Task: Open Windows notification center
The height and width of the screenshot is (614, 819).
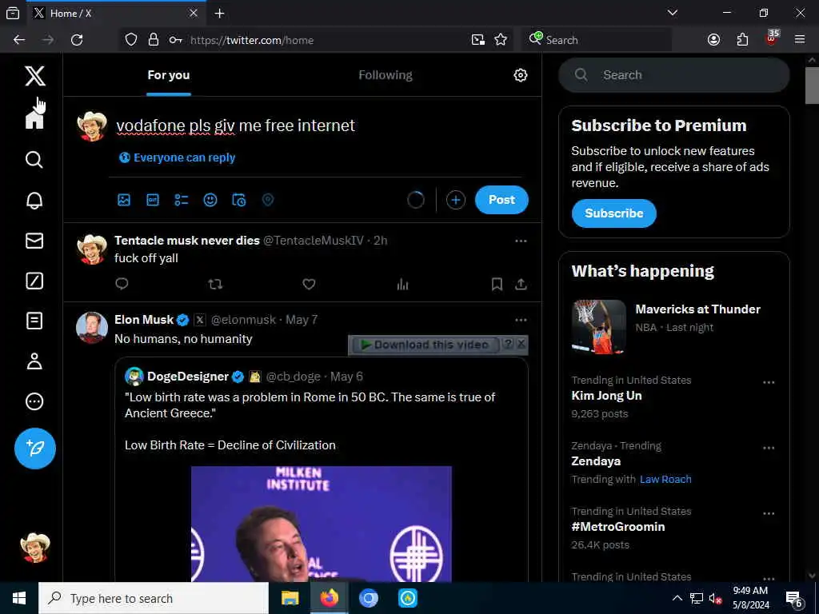Action: 794,599
